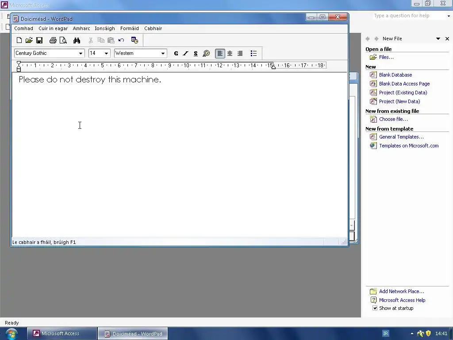Image resolution: width=453 pixels, height=340 pixels.
Task: Click Choose file... link
Action: coord(393,119)
